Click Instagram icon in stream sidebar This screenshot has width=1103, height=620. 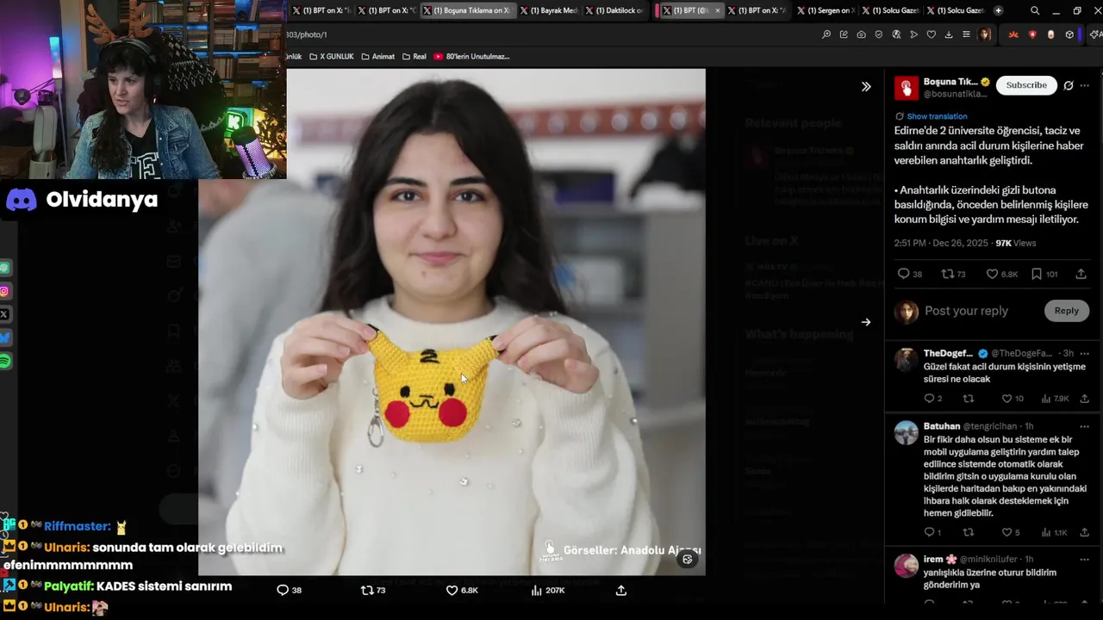coord(4,291)
